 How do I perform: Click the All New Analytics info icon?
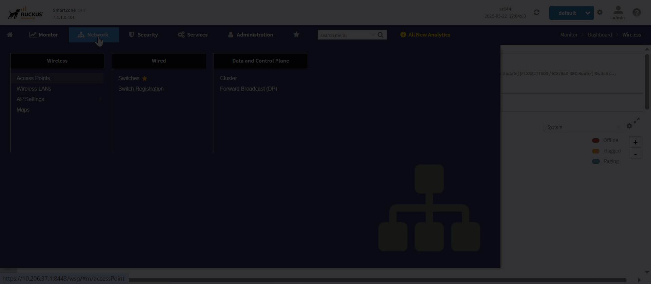[x=403, y=34]
